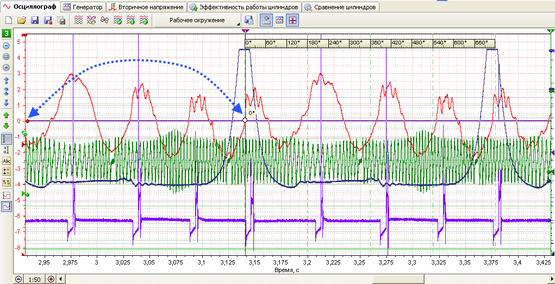Click the green channel 3 indicator
The height and width of the screenshot is (284, 555).
[x=7, y=34]
